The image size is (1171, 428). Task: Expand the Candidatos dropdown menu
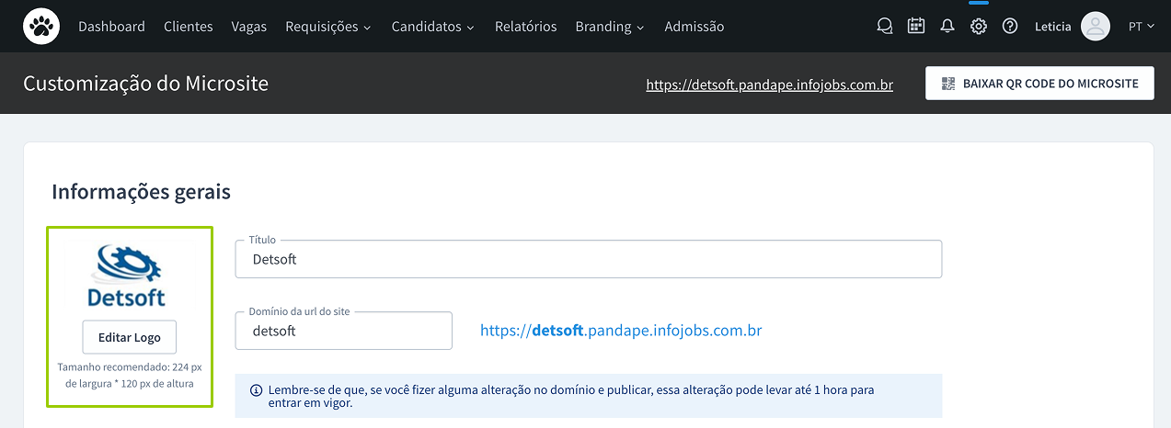click(433, 27)
